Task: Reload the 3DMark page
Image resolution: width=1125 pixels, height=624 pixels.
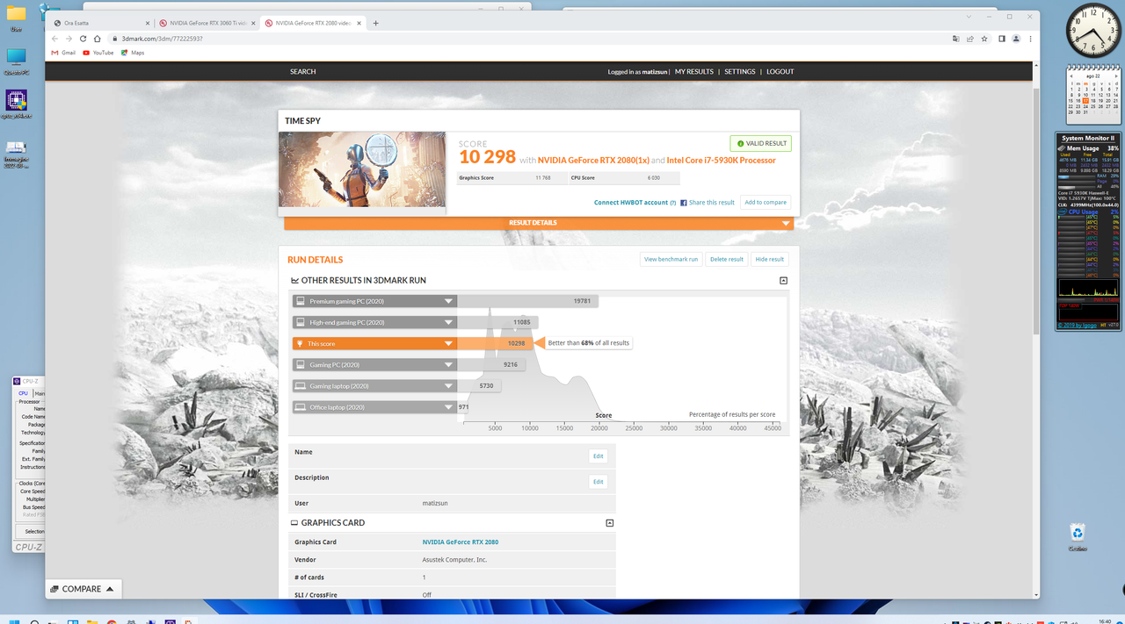Action: tap(83, 39)
